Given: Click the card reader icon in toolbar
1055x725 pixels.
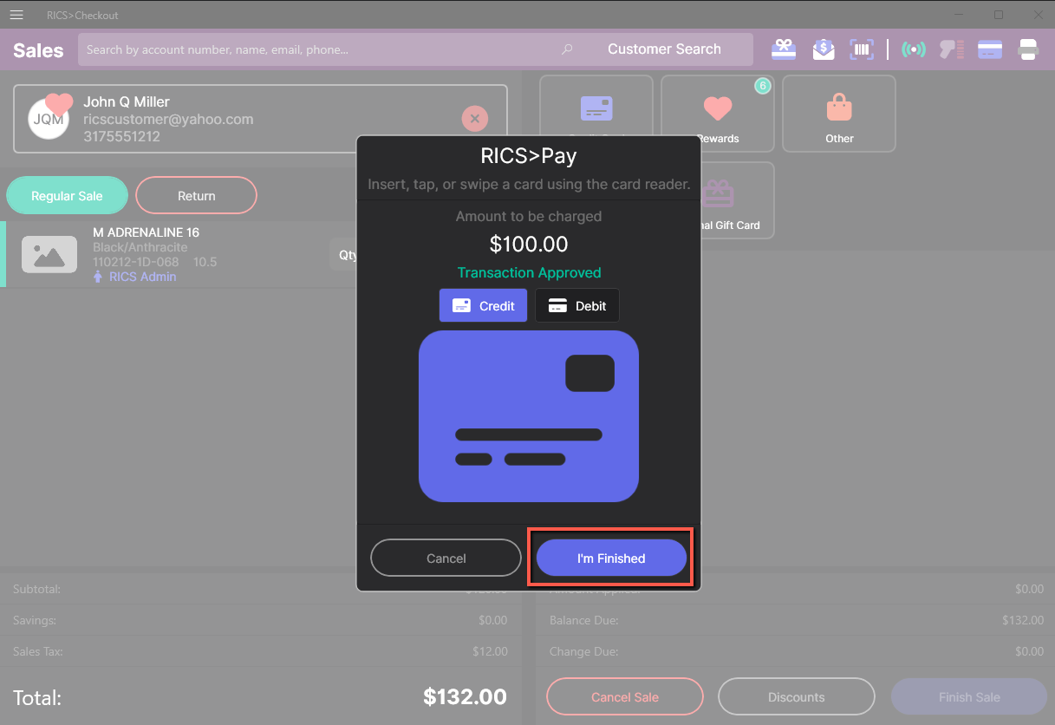Looking at the screenshot, I should pos(990,49).
